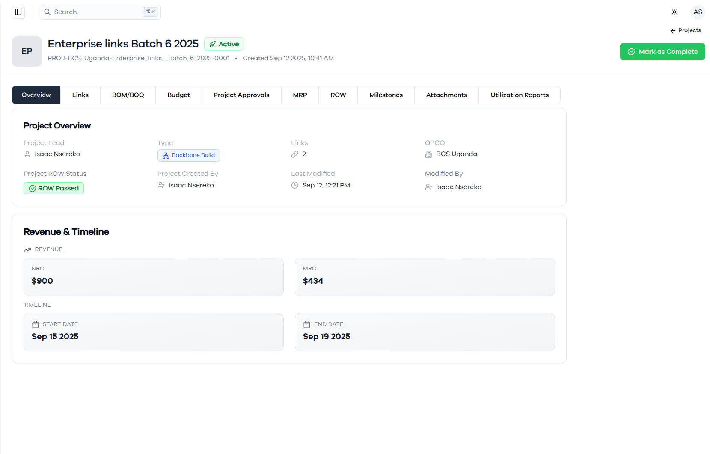Open the Utilization Reports tab
This screenshot has width=710, height=454.
[520, 95]
